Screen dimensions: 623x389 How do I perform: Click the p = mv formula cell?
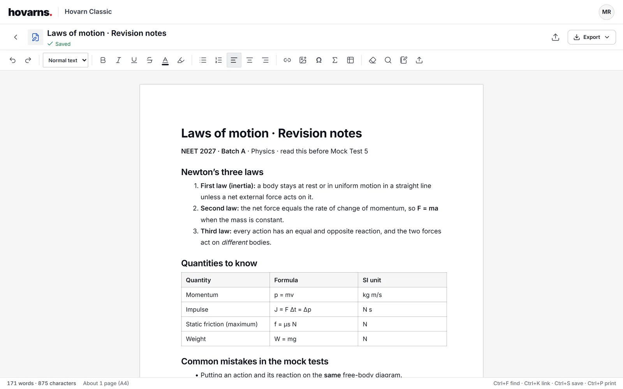314,295
